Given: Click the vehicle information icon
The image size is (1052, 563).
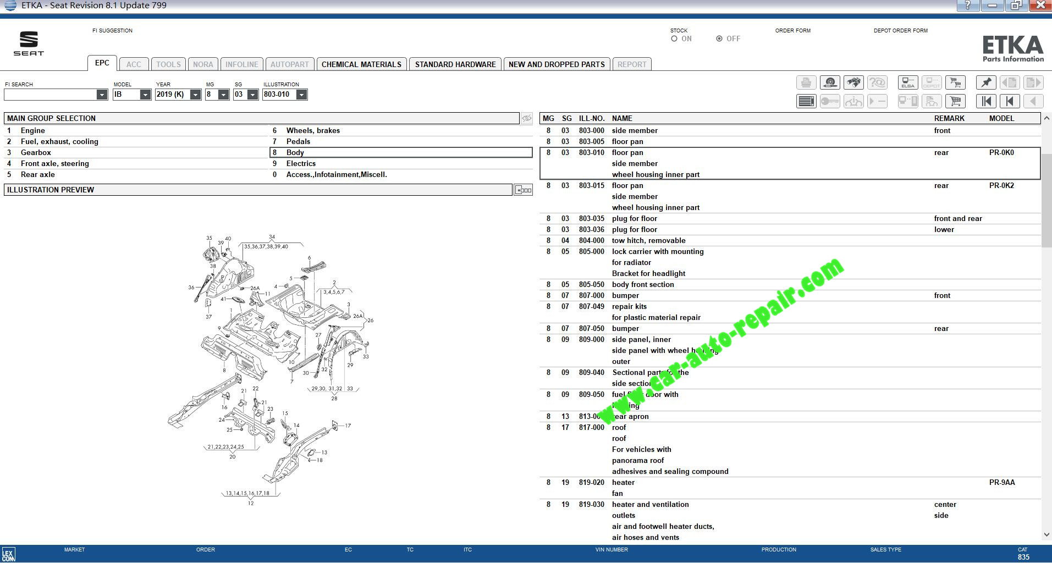Looking at the screenshot, I should pos(853,101).
